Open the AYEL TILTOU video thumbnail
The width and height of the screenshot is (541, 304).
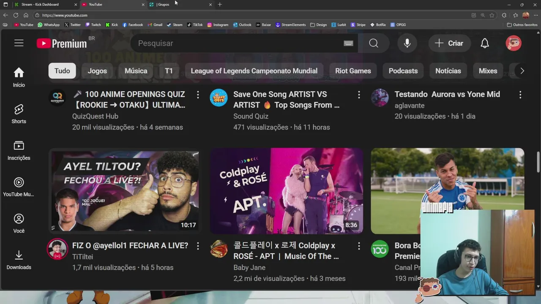(x=125, y=191)
